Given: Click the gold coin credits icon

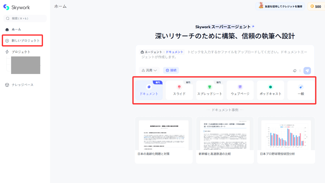Looking at the screenshot, I should click(312, 6).
